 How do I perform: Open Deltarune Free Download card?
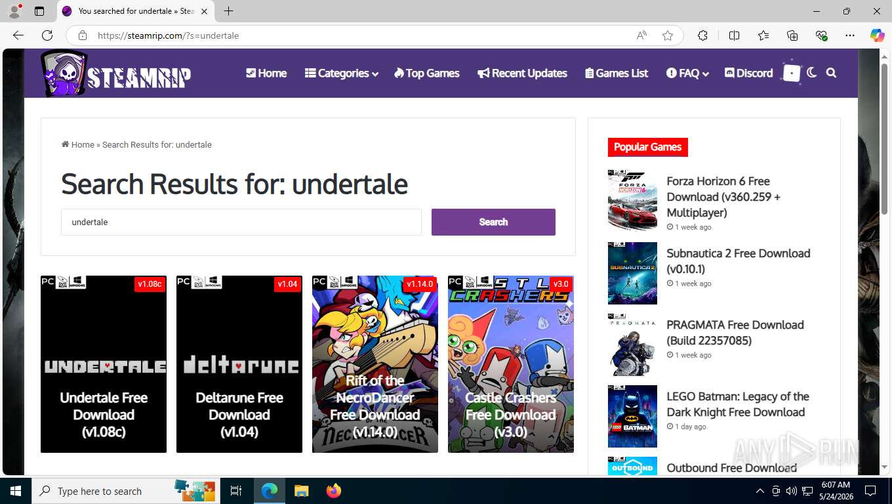tap(239, 364)
